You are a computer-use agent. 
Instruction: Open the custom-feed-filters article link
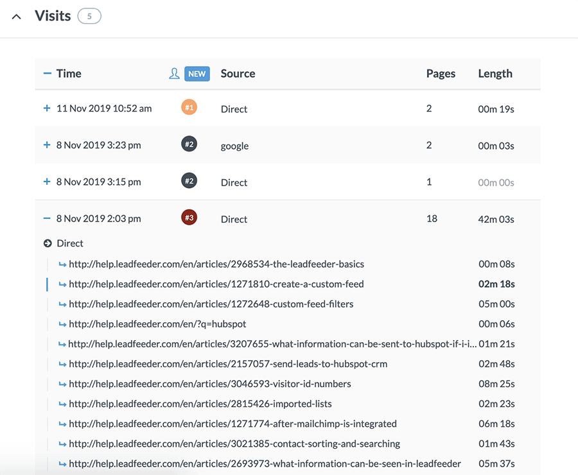pos(211,304)
